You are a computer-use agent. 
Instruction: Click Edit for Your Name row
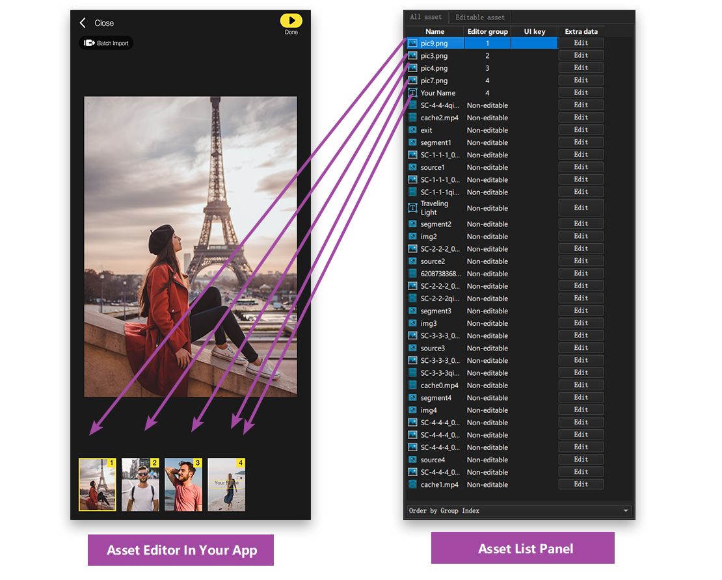581,92
